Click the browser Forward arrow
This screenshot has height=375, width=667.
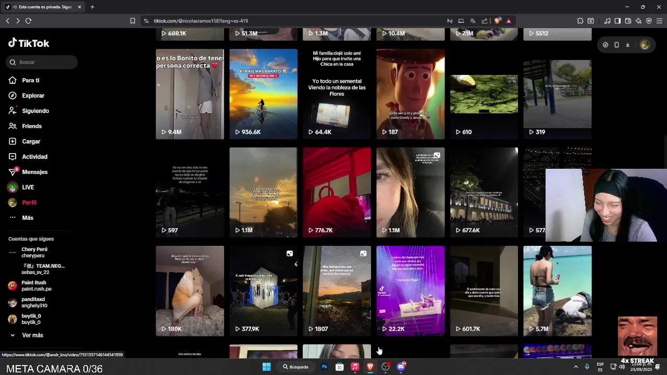click(x=18, y=21)
